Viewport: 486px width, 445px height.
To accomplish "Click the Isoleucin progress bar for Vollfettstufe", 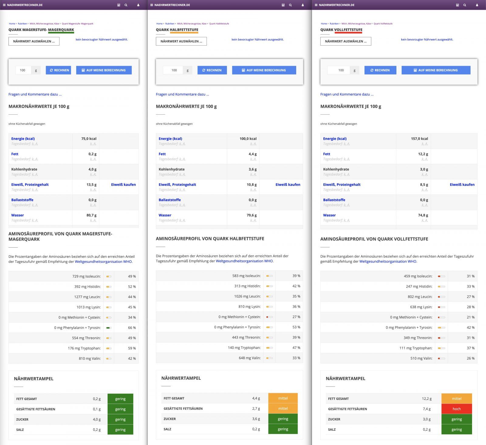I will [x=441, y=276].
